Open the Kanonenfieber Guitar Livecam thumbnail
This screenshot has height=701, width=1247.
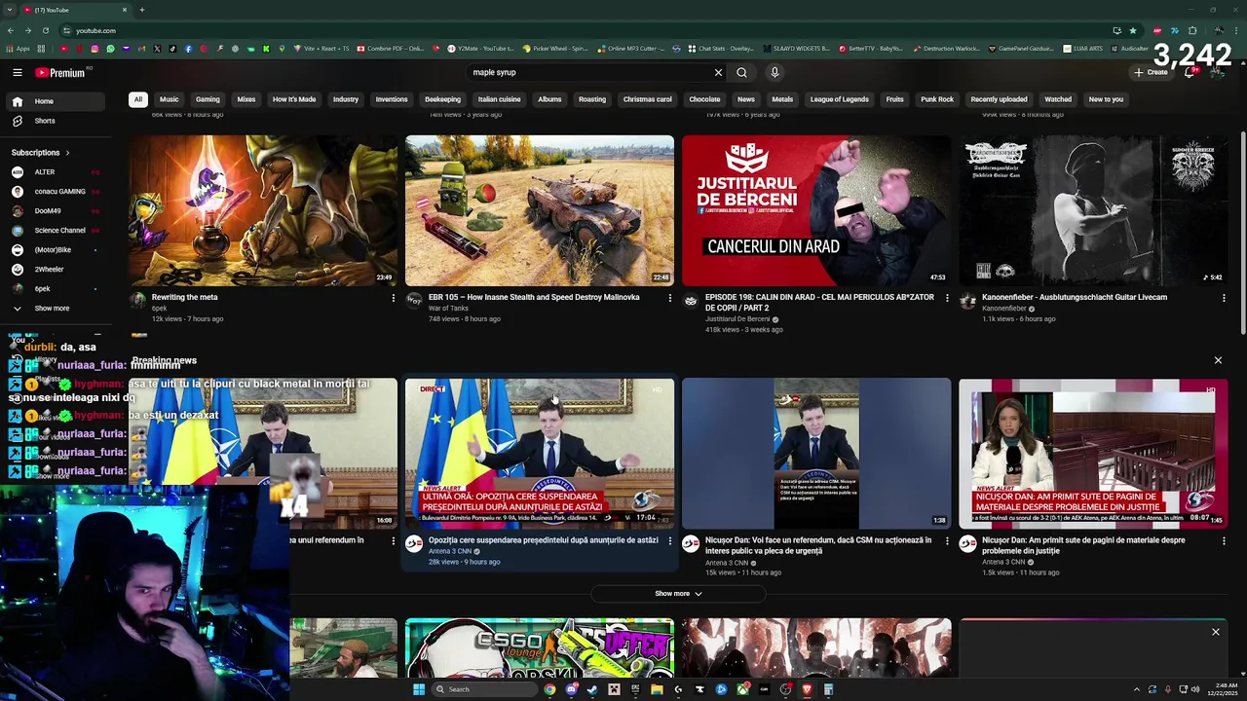[x=1093, y=210]
